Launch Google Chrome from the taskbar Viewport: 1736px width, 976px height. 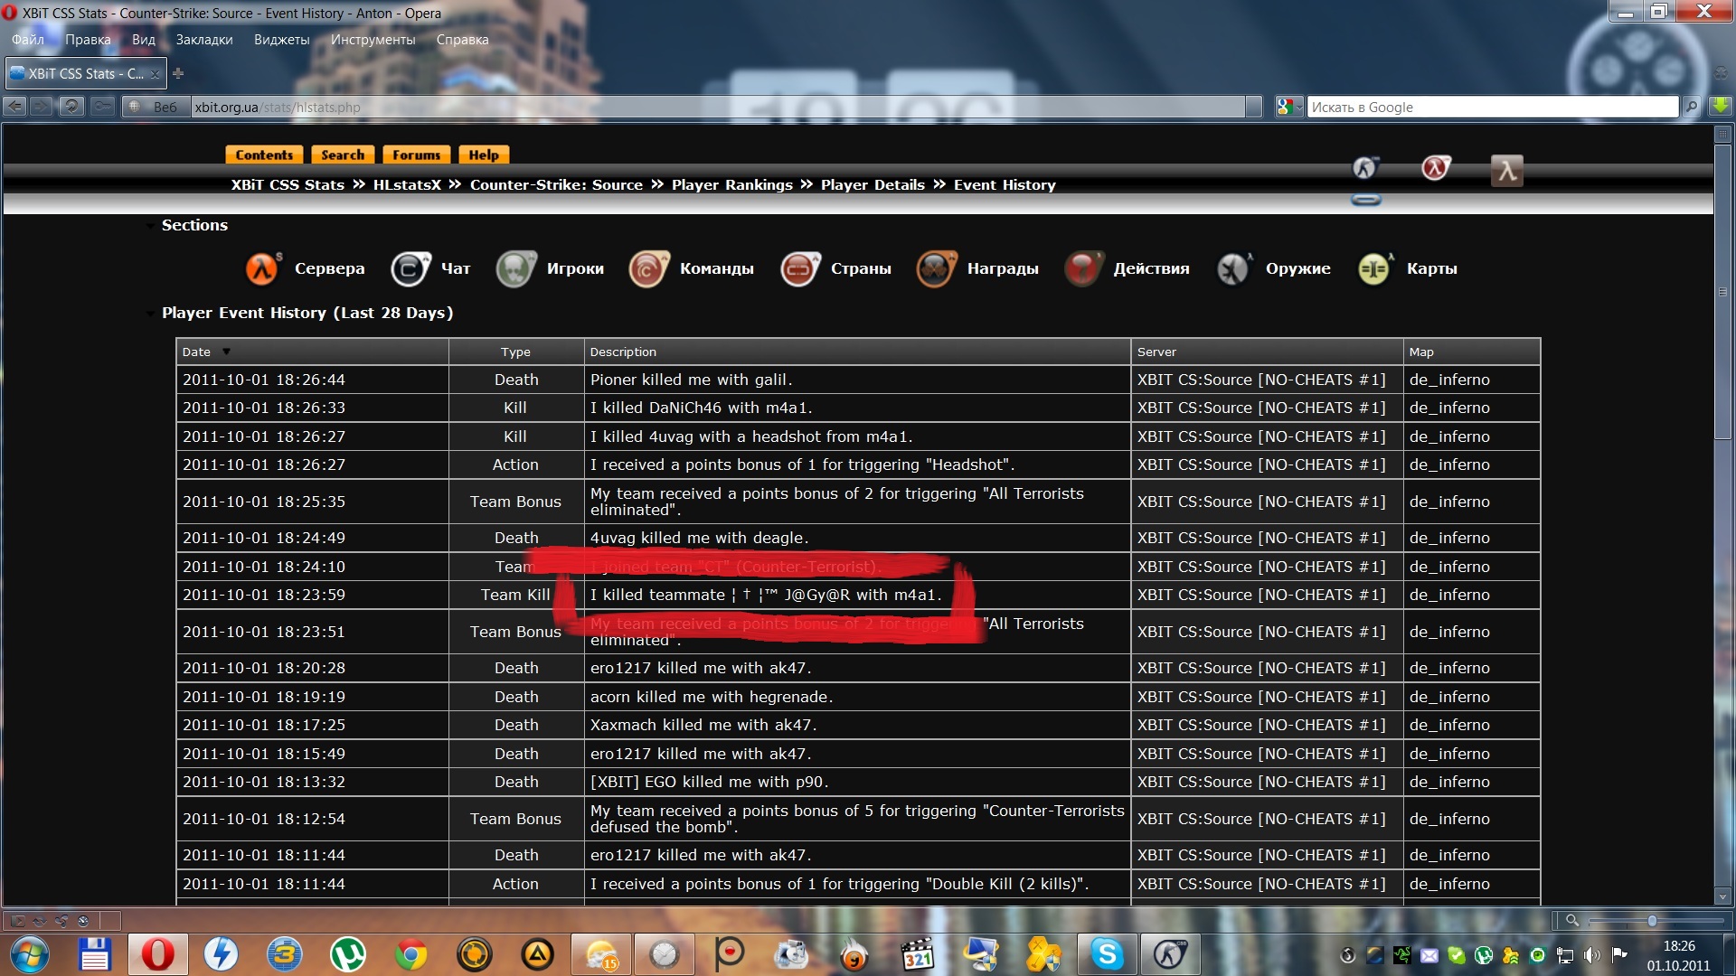[x=410, y=953]
